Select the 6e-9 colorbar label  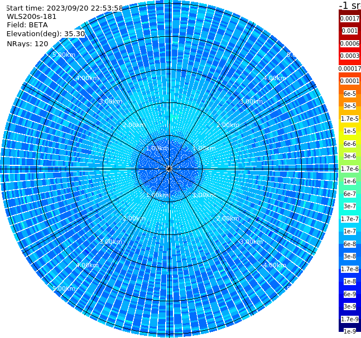350,294
